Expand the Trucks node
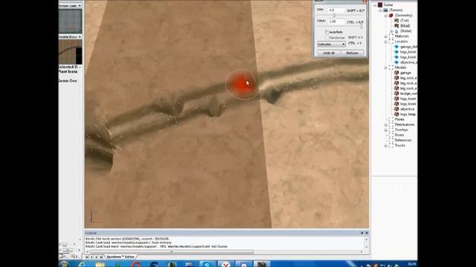This screenshot has height=267, width=476. pyautogui.click(x=385, y=145)
